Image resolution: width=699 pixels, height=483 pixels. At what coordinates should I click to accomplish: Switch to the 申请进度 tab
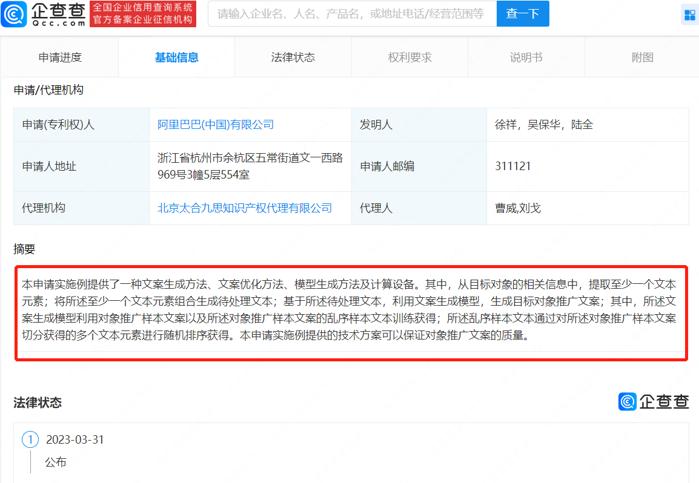coord(60,57)
